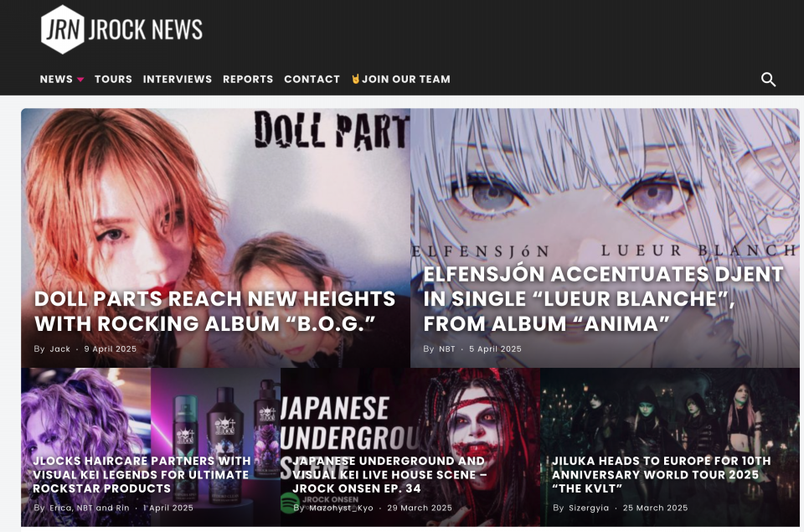Open the JILUKA Europe world tour article
The height and width of the screenshot is (532, 804).
pos(662,474)
